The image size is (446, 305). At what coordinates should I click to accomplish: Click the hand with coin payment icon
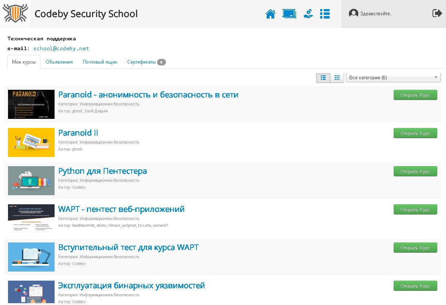(x=308, y=14)
